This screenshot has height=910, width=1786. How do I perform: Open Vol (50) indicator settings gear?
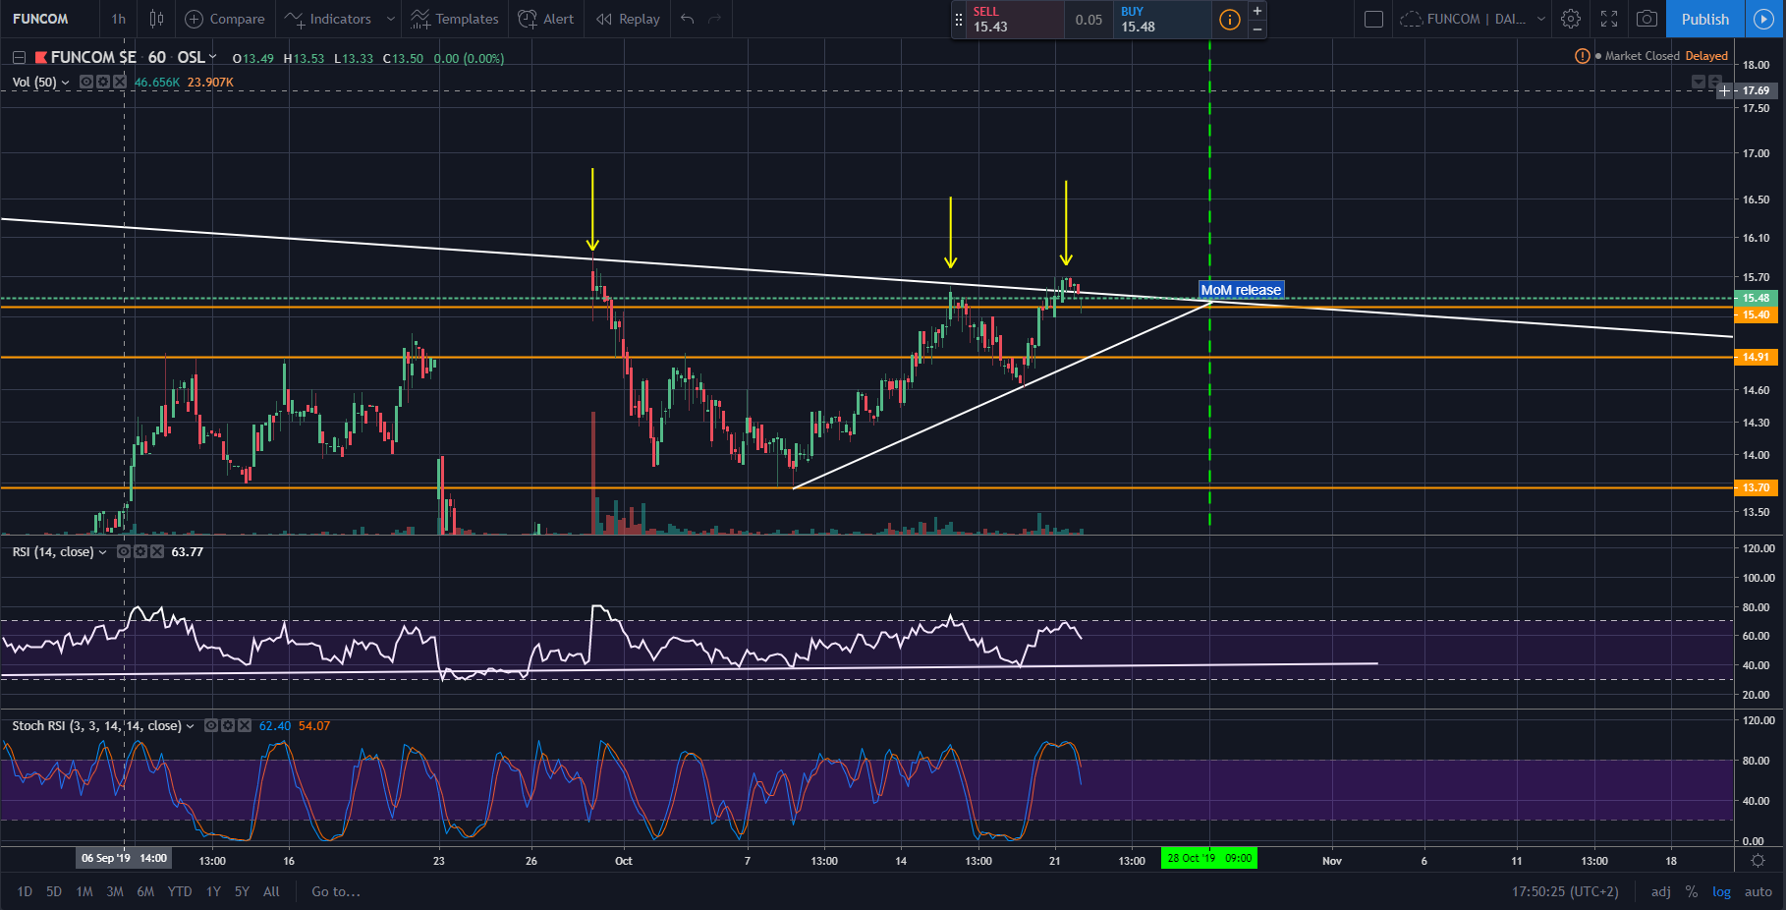pyautogui.click(x=103, y=83)
